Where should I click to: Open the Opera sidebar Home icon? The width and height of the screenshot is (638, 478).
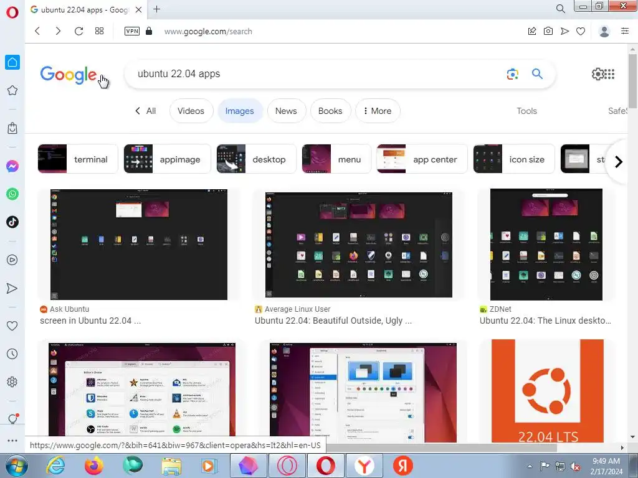[x=12, y=62]
